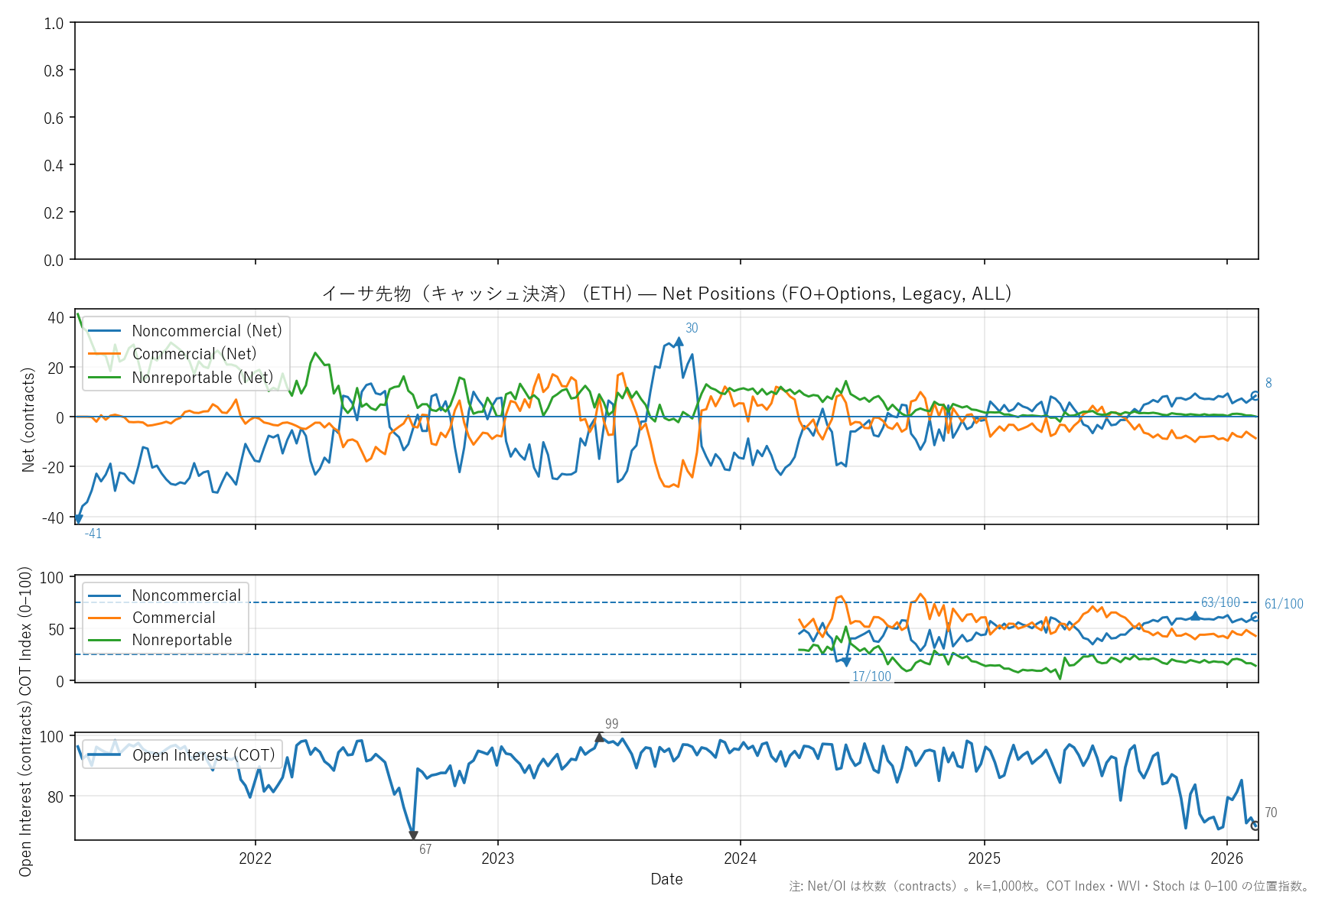The height and width of the screenshot is (902, 1322).
Task: Click Commercial (Net) legend entry
Action: click(194, 354)
